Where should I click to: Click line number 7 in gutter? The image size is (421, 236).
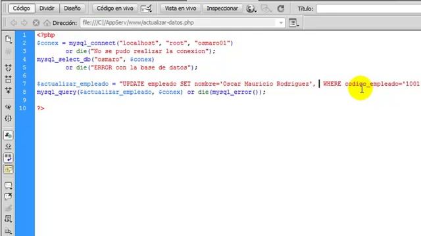point(24,84)
